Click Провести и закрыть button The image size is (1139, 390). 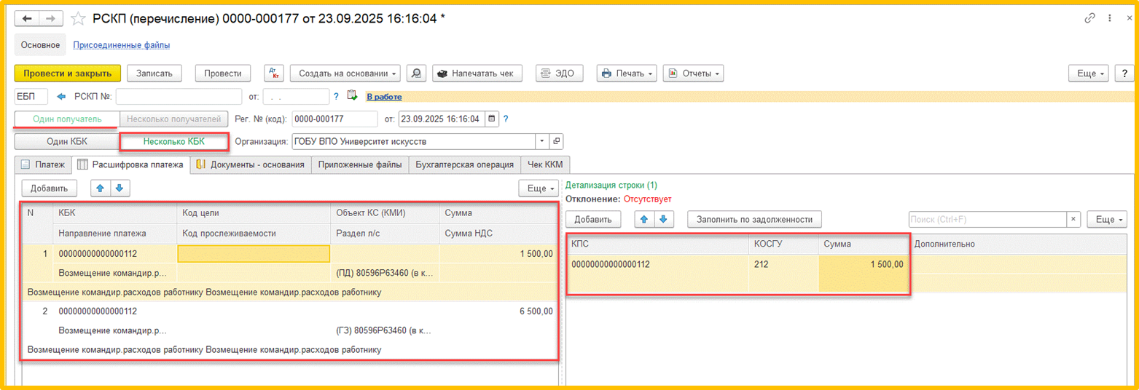tap(67, 73)
